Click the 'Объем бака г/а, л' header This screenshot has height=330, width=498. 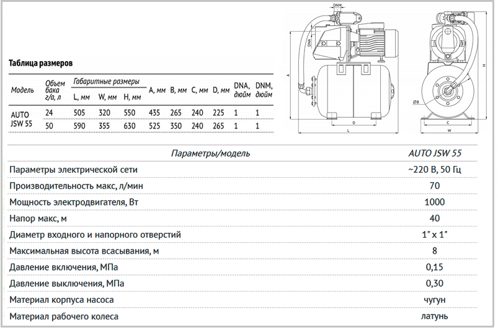click(x=55, y=90)
